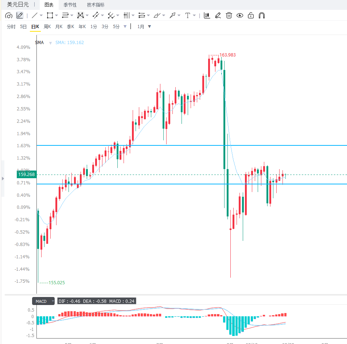
Task: Toggle the lock drawings padlock icon
Action: pos(251,15)
